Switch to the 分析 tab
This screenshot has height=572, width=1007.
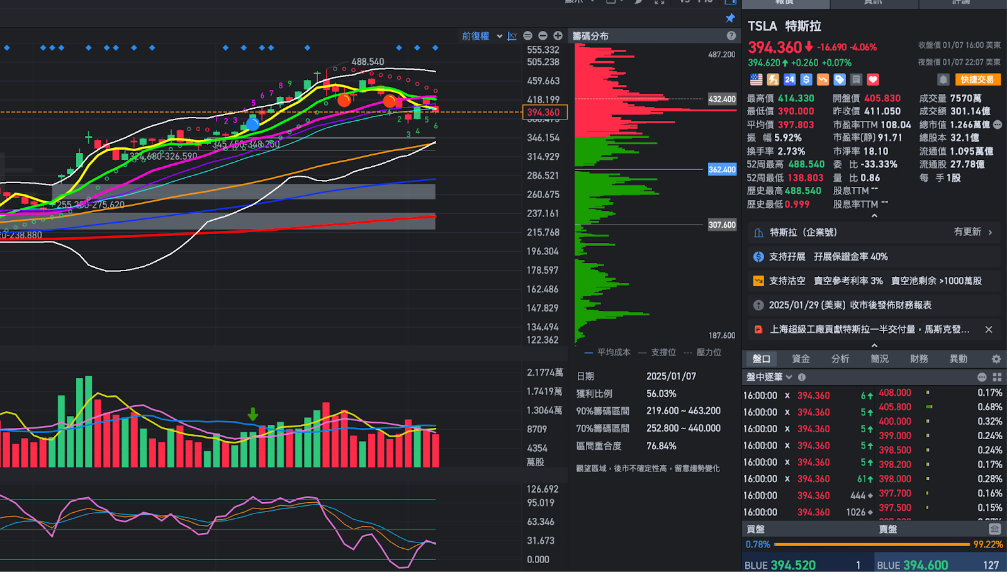[840, 359]
